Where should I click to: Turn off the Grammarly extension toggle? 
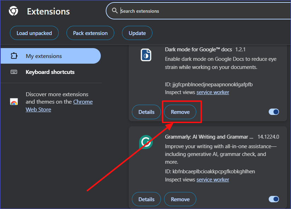click(x=274, y=199)
